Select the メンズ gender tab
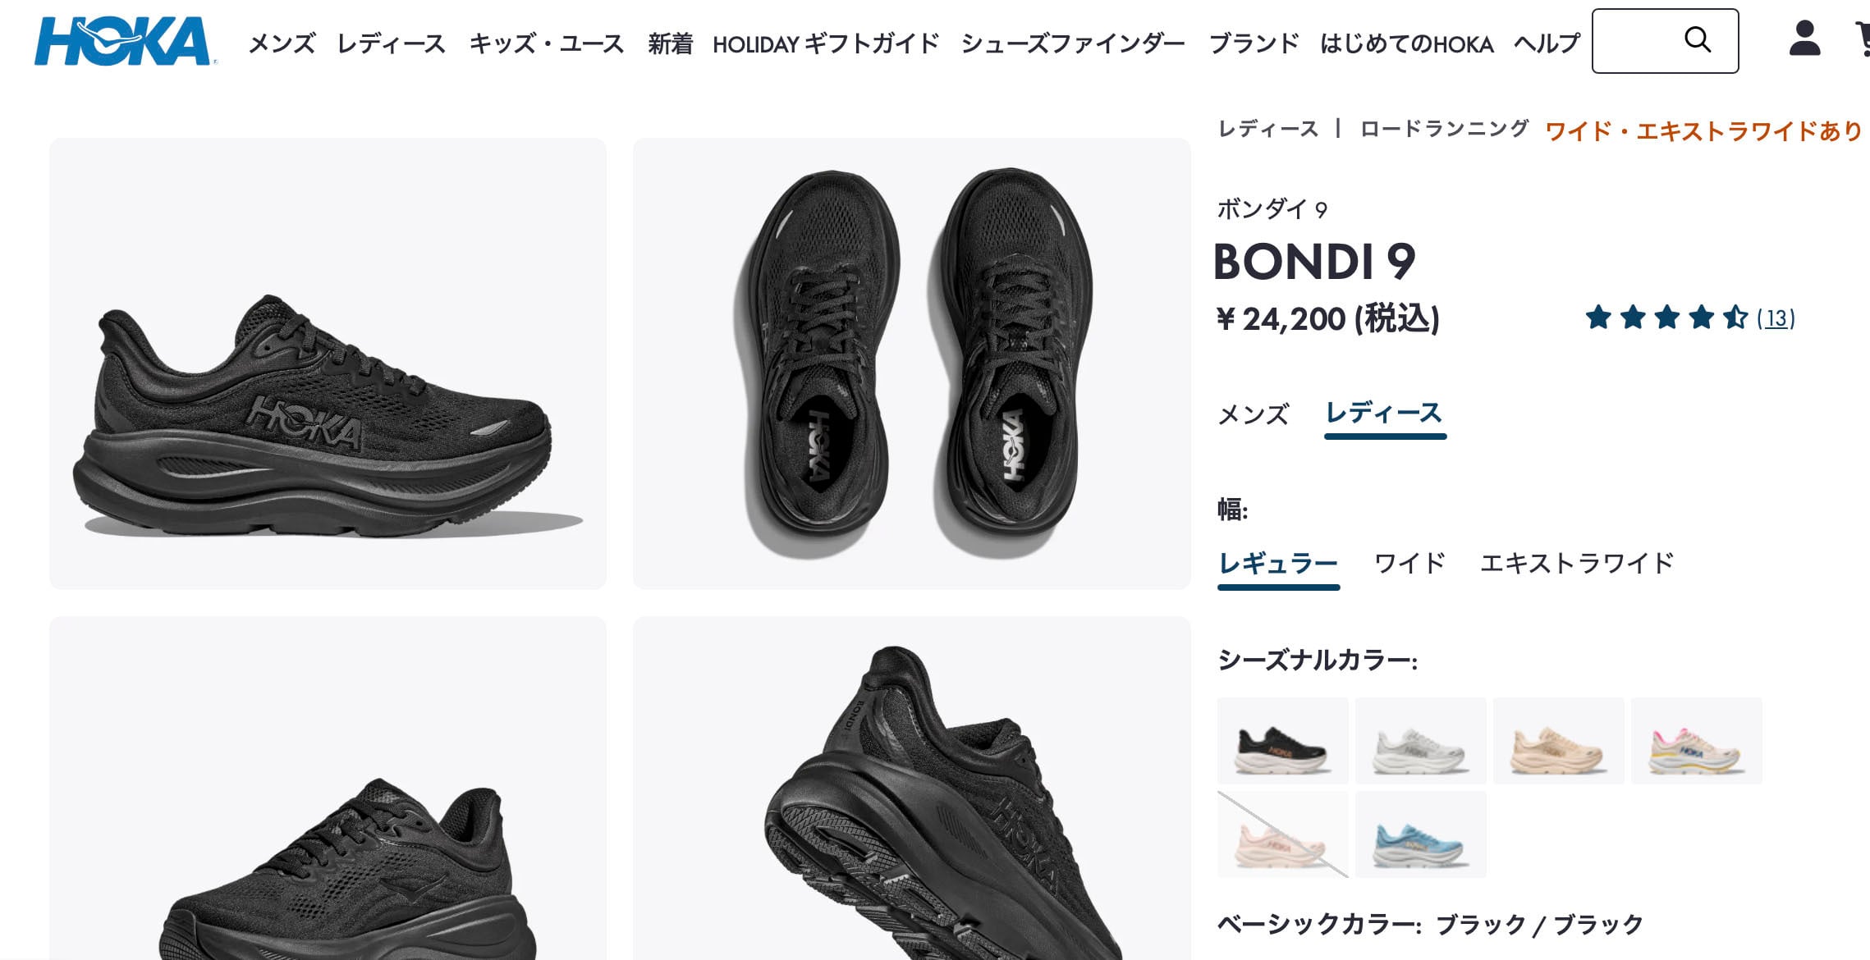Viewport: 1870px width, 960px height. [1253, 414]
